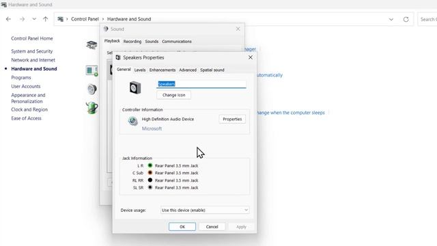Open Programs category

click(x=21, y=77)
